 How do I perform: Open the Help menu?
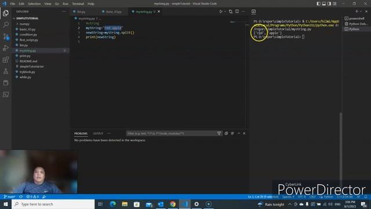[91, 4]
